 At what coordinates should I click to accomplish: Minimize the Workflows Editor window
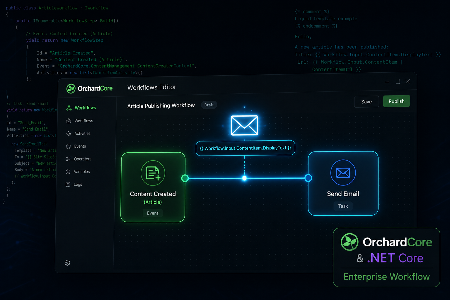click(387, 82)
